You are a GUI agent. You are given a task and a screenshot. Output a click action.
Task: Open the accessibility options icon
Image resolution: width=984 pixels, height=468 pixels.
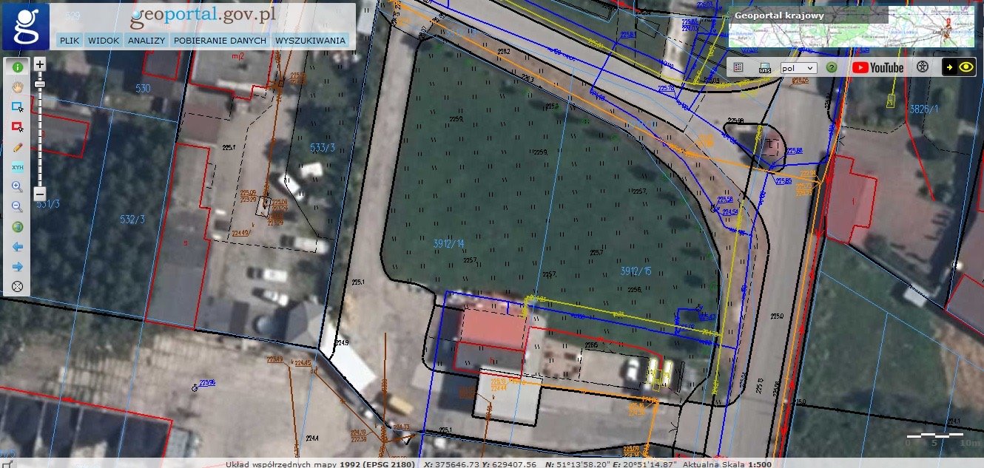pos(922,67)
